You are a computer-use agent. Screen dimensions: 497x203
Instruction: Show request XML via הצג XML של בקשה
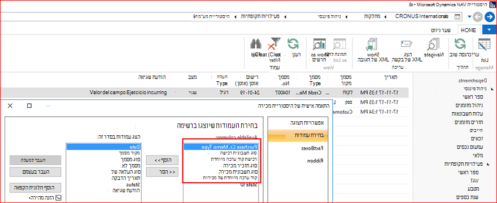pos(406,43)
